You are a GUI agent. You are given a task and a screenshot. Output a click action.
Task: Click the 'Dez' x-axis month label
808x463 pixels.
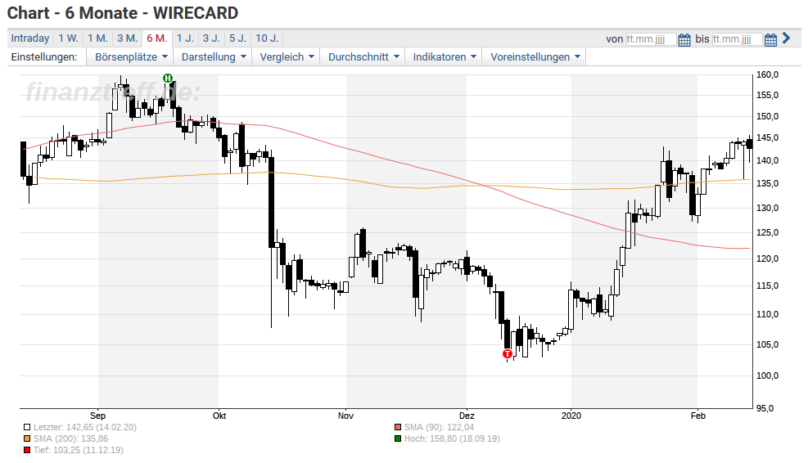(x=467, y=416)
